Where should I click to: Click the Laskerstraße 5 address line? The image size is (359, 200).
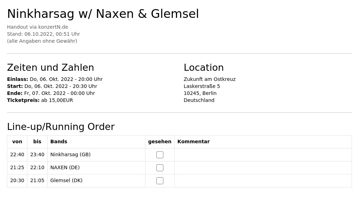point(202,86)
